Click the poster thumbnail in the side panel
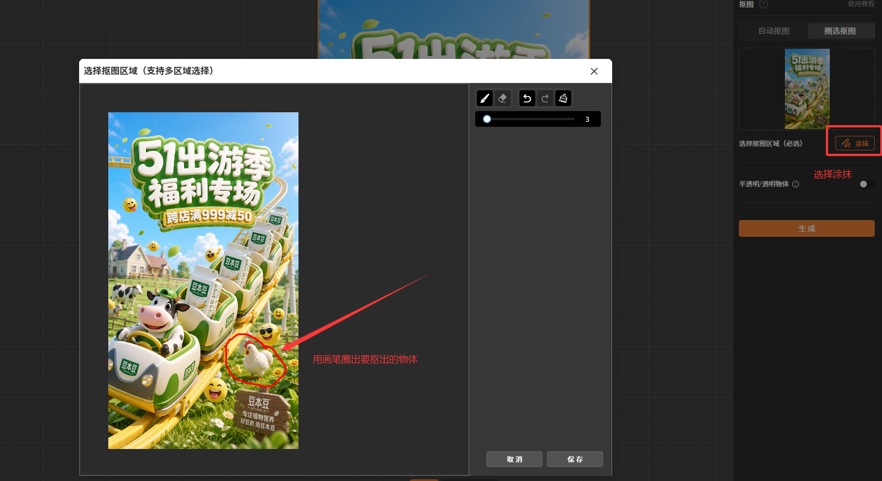The image size is (882, 481). coord(807,89)
